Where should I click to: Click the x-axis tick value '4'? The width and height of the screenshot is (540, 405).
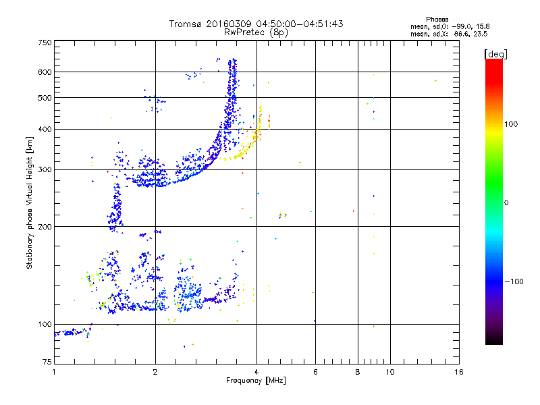coord(256,372)
